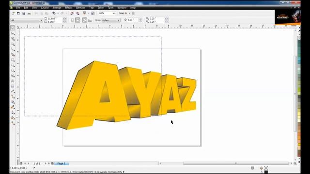The image size is (310, 174).
Task: Select the Zoom tool in the toolbox
Action: (x=13, y=44)
